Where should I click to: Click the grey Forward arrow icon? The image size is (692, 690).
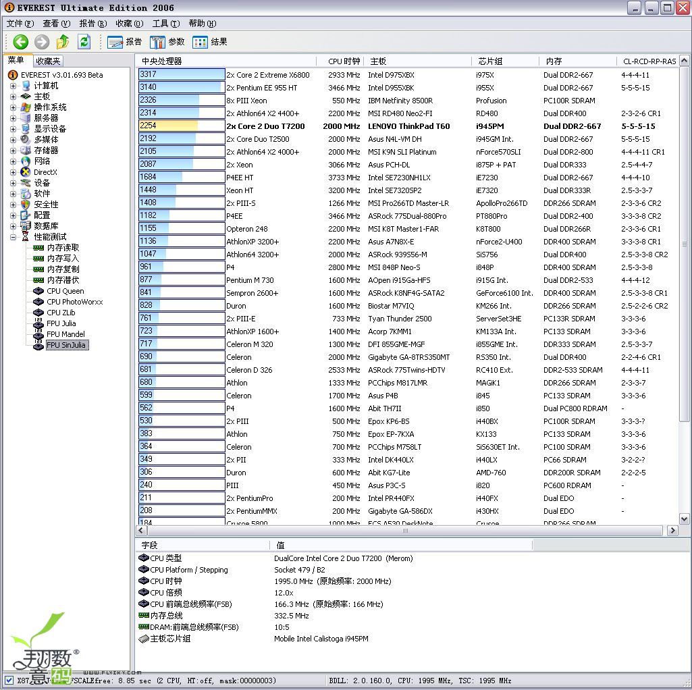point(42,42)
